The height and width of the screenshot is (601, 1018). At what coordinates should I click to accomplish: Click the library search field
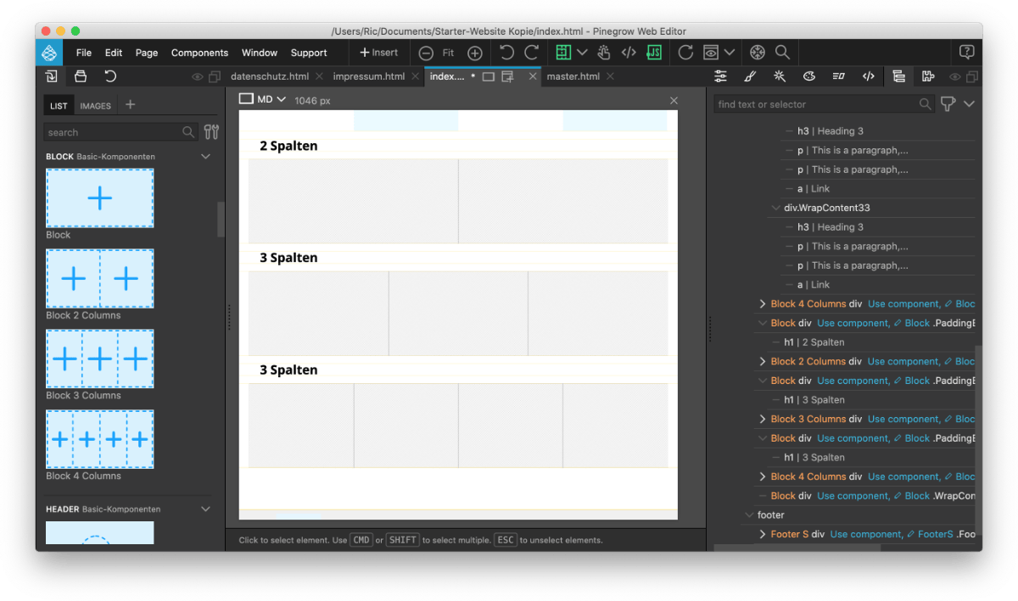[120, 132]
